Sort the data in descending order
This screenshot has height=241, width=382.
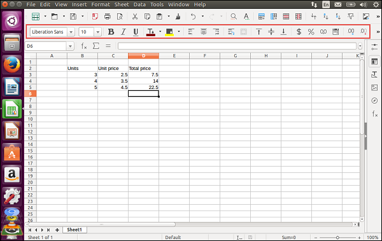tap(338, 17)
